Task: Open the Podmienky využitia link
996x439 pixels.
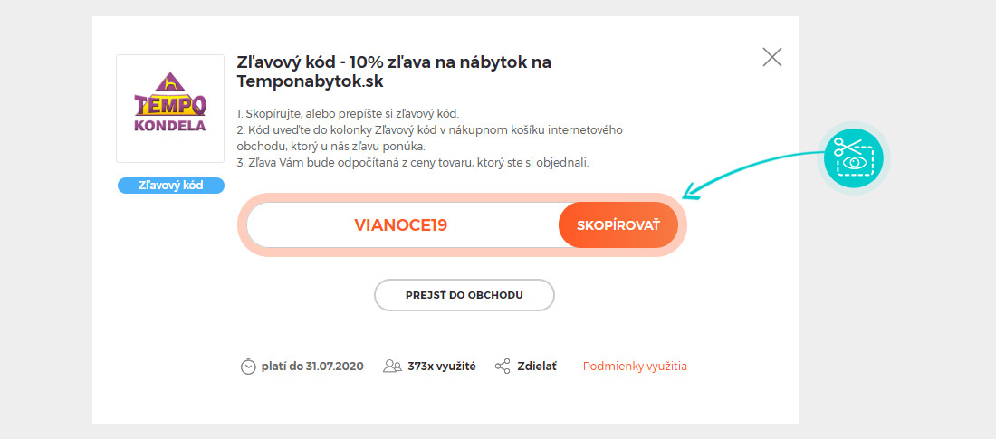Action: pos(635,367)
